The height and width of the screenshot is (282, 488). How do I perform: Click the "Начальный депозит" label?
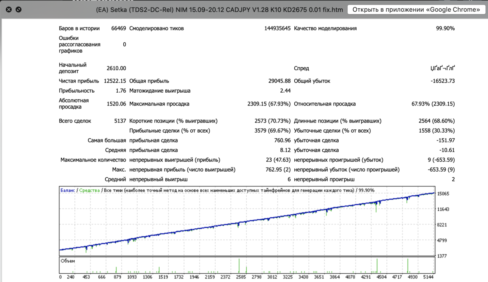73,68
